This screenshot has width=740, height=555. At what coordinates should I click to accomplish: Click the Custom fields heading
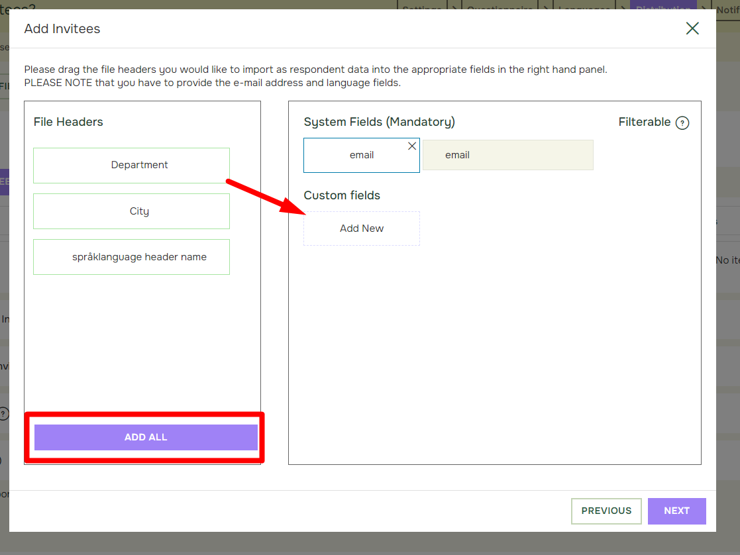pos(342,195)
